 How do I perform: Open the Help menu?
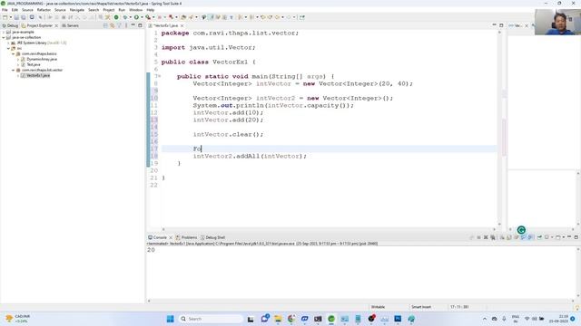click(151, 10)
